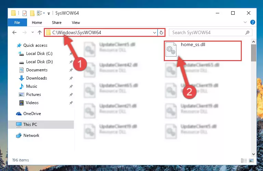Click the file list scrollbar down arrow
Viewport: 263px width, 171px height.
(x=253, y=154)
